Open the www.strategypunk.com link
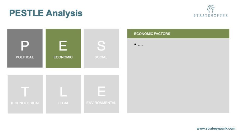The height and width of the screenshot is (133, 238). coord(216,129)
